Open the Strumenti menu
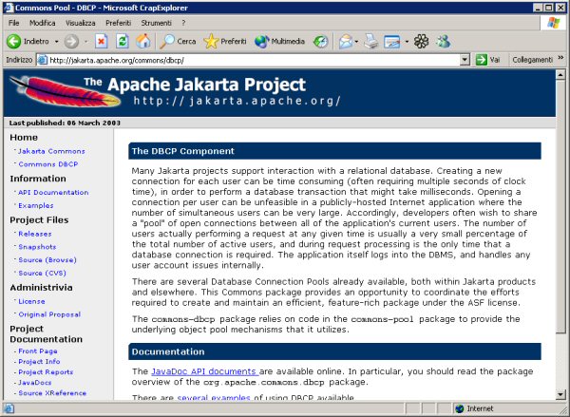 [157, 23]
